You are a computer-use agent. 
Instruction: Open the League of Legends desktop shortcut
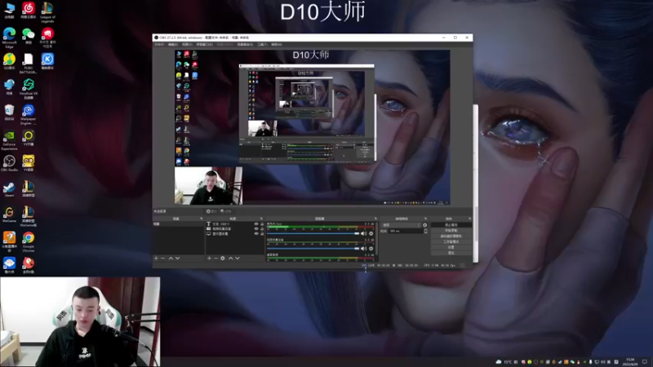[x=47, y=11]
